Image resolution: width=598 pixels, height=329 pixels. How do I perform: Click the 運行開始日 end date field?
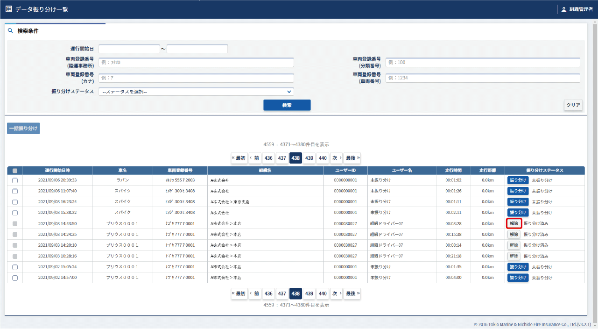[197, 49]
